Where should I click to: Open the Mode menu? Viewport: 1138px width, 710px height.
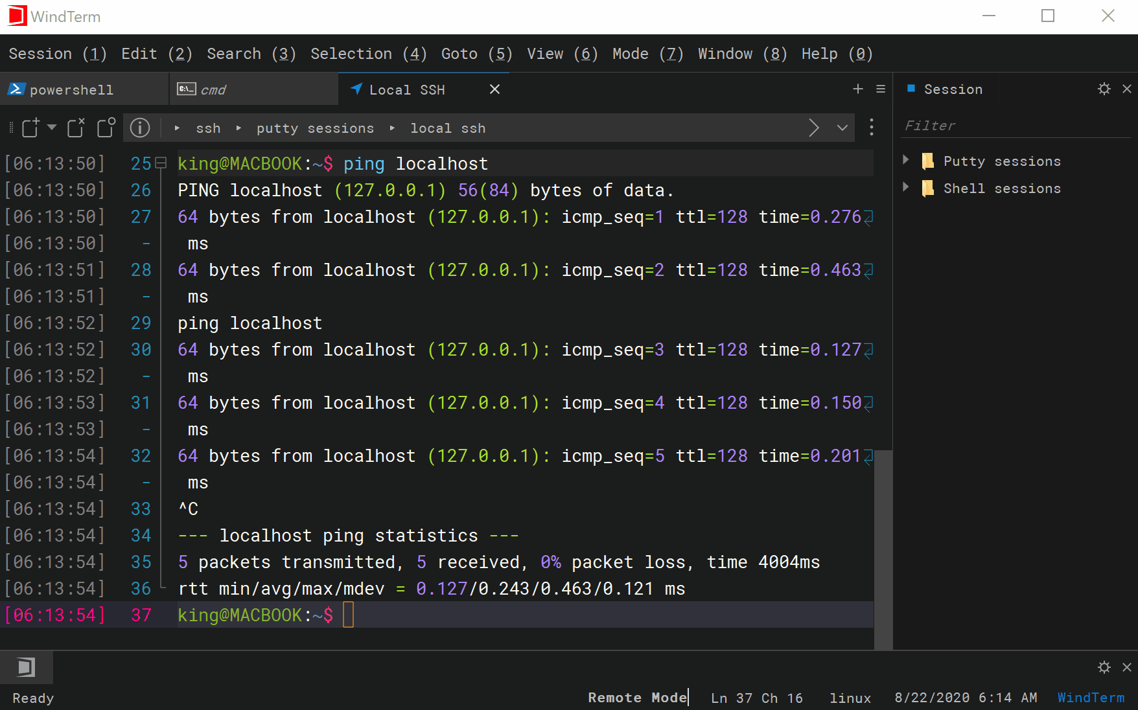pyautogui.click(x=648, y=54)
